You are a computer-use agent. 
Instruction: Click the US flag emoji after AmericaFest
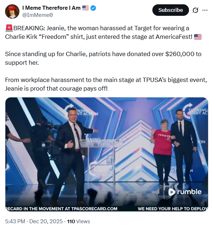tap(198, 37)
